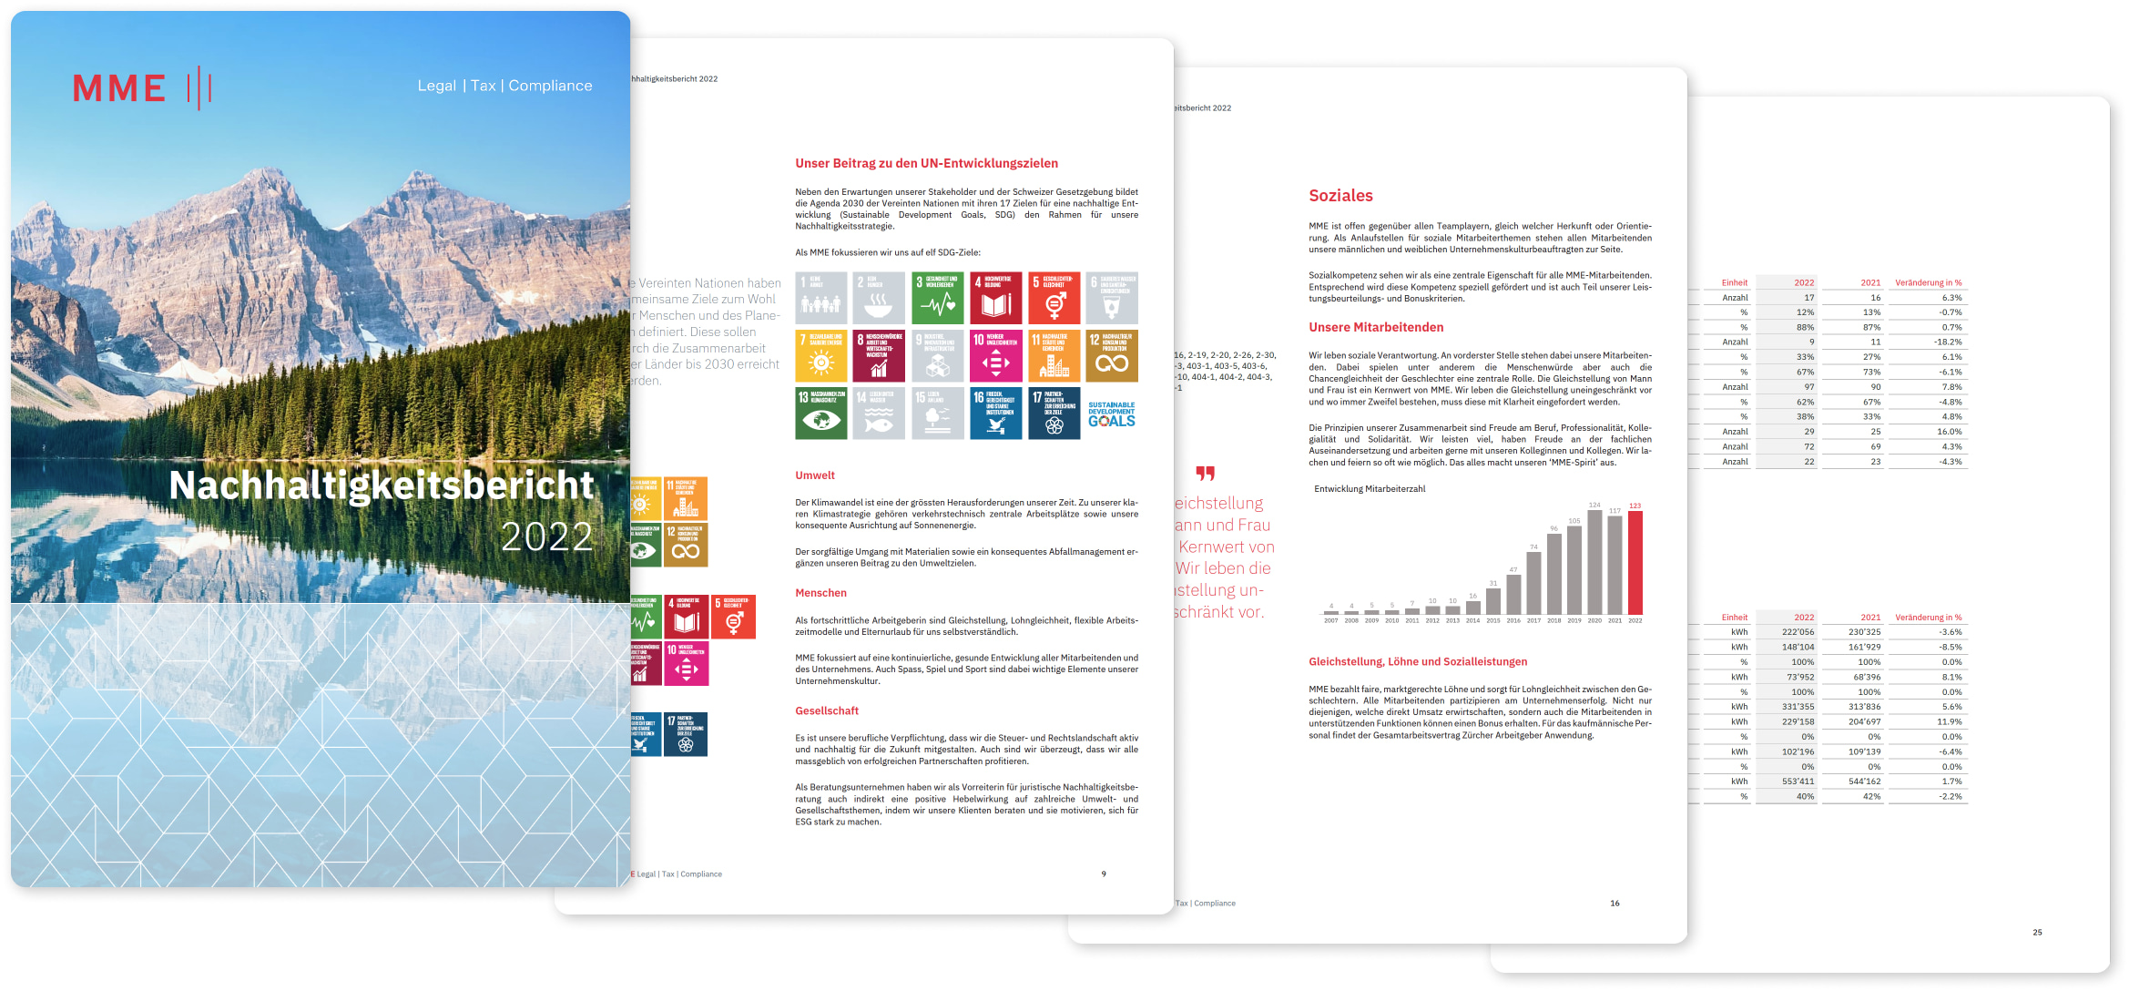
Task: Click the small SDG 17 tile left of Gesellschaft
Action: (x=686, y=734)
